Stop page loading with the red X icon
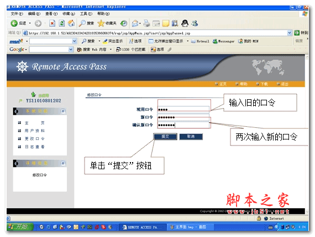The height and width of the screenshot is (237, 315). coord(53,23)
